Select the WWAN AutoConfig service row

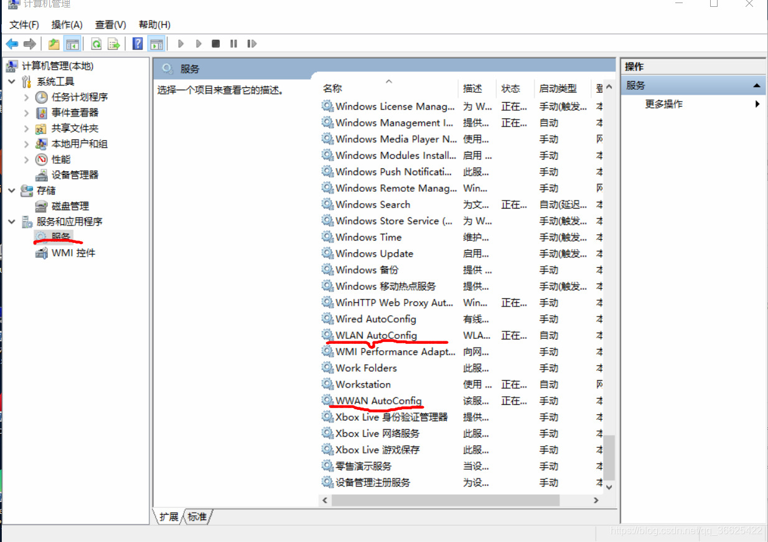coord(461,401)
